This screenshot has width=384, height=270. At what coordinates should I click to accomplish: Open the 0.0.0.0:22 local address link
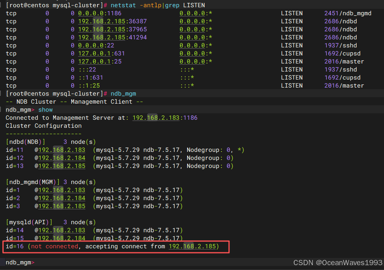[96, 45]
